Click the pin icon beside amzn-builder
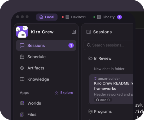 (x=95, y=78)
